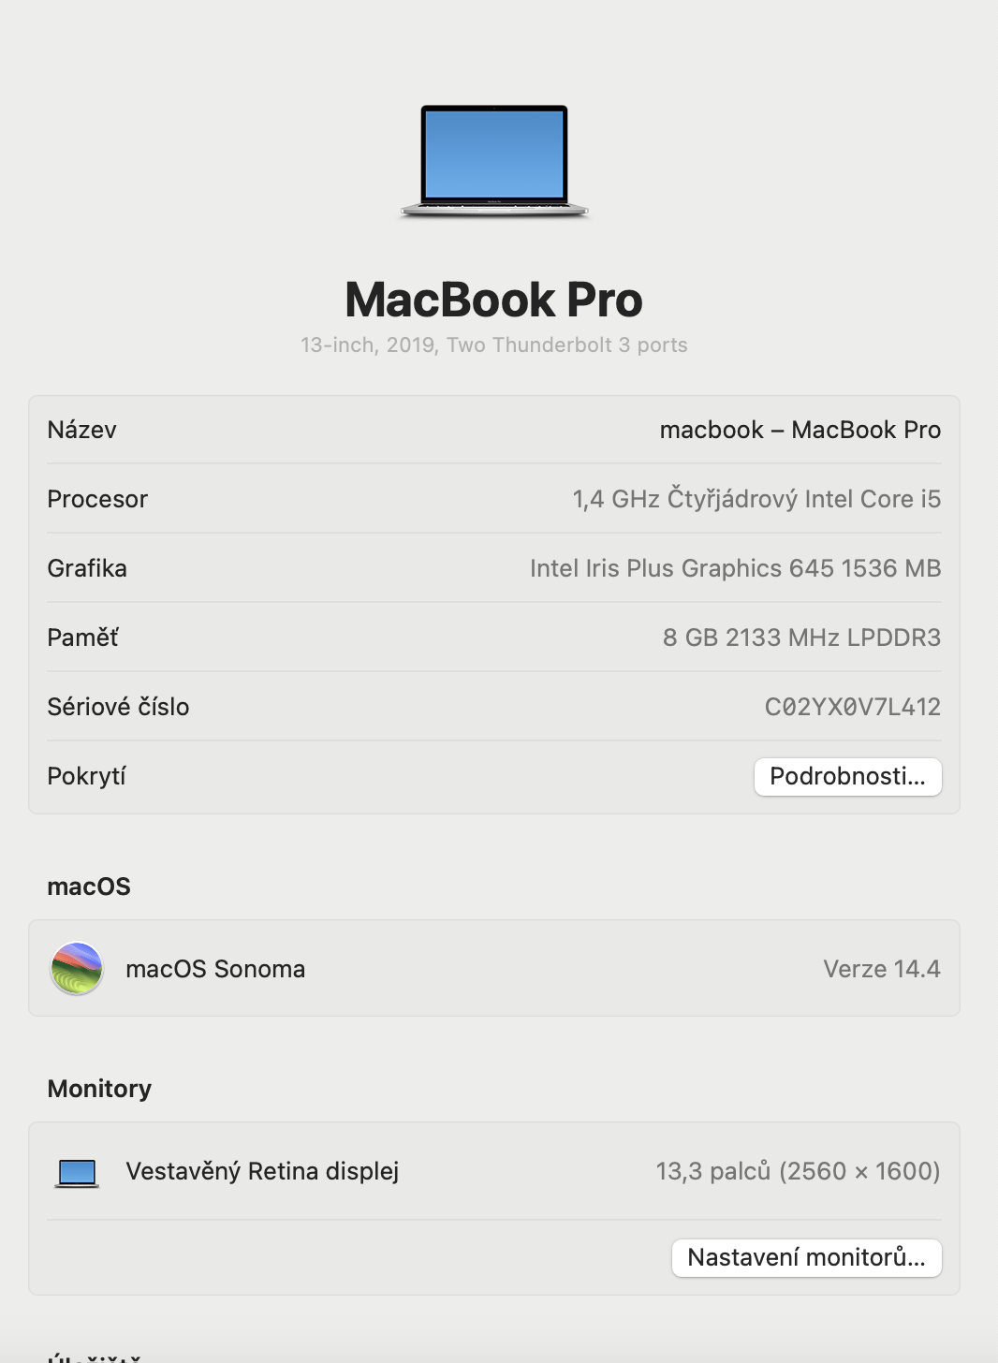Click the Verze 14.4 version text
Viewport: 998px width, 1363px height.
(x=881, y=969)
